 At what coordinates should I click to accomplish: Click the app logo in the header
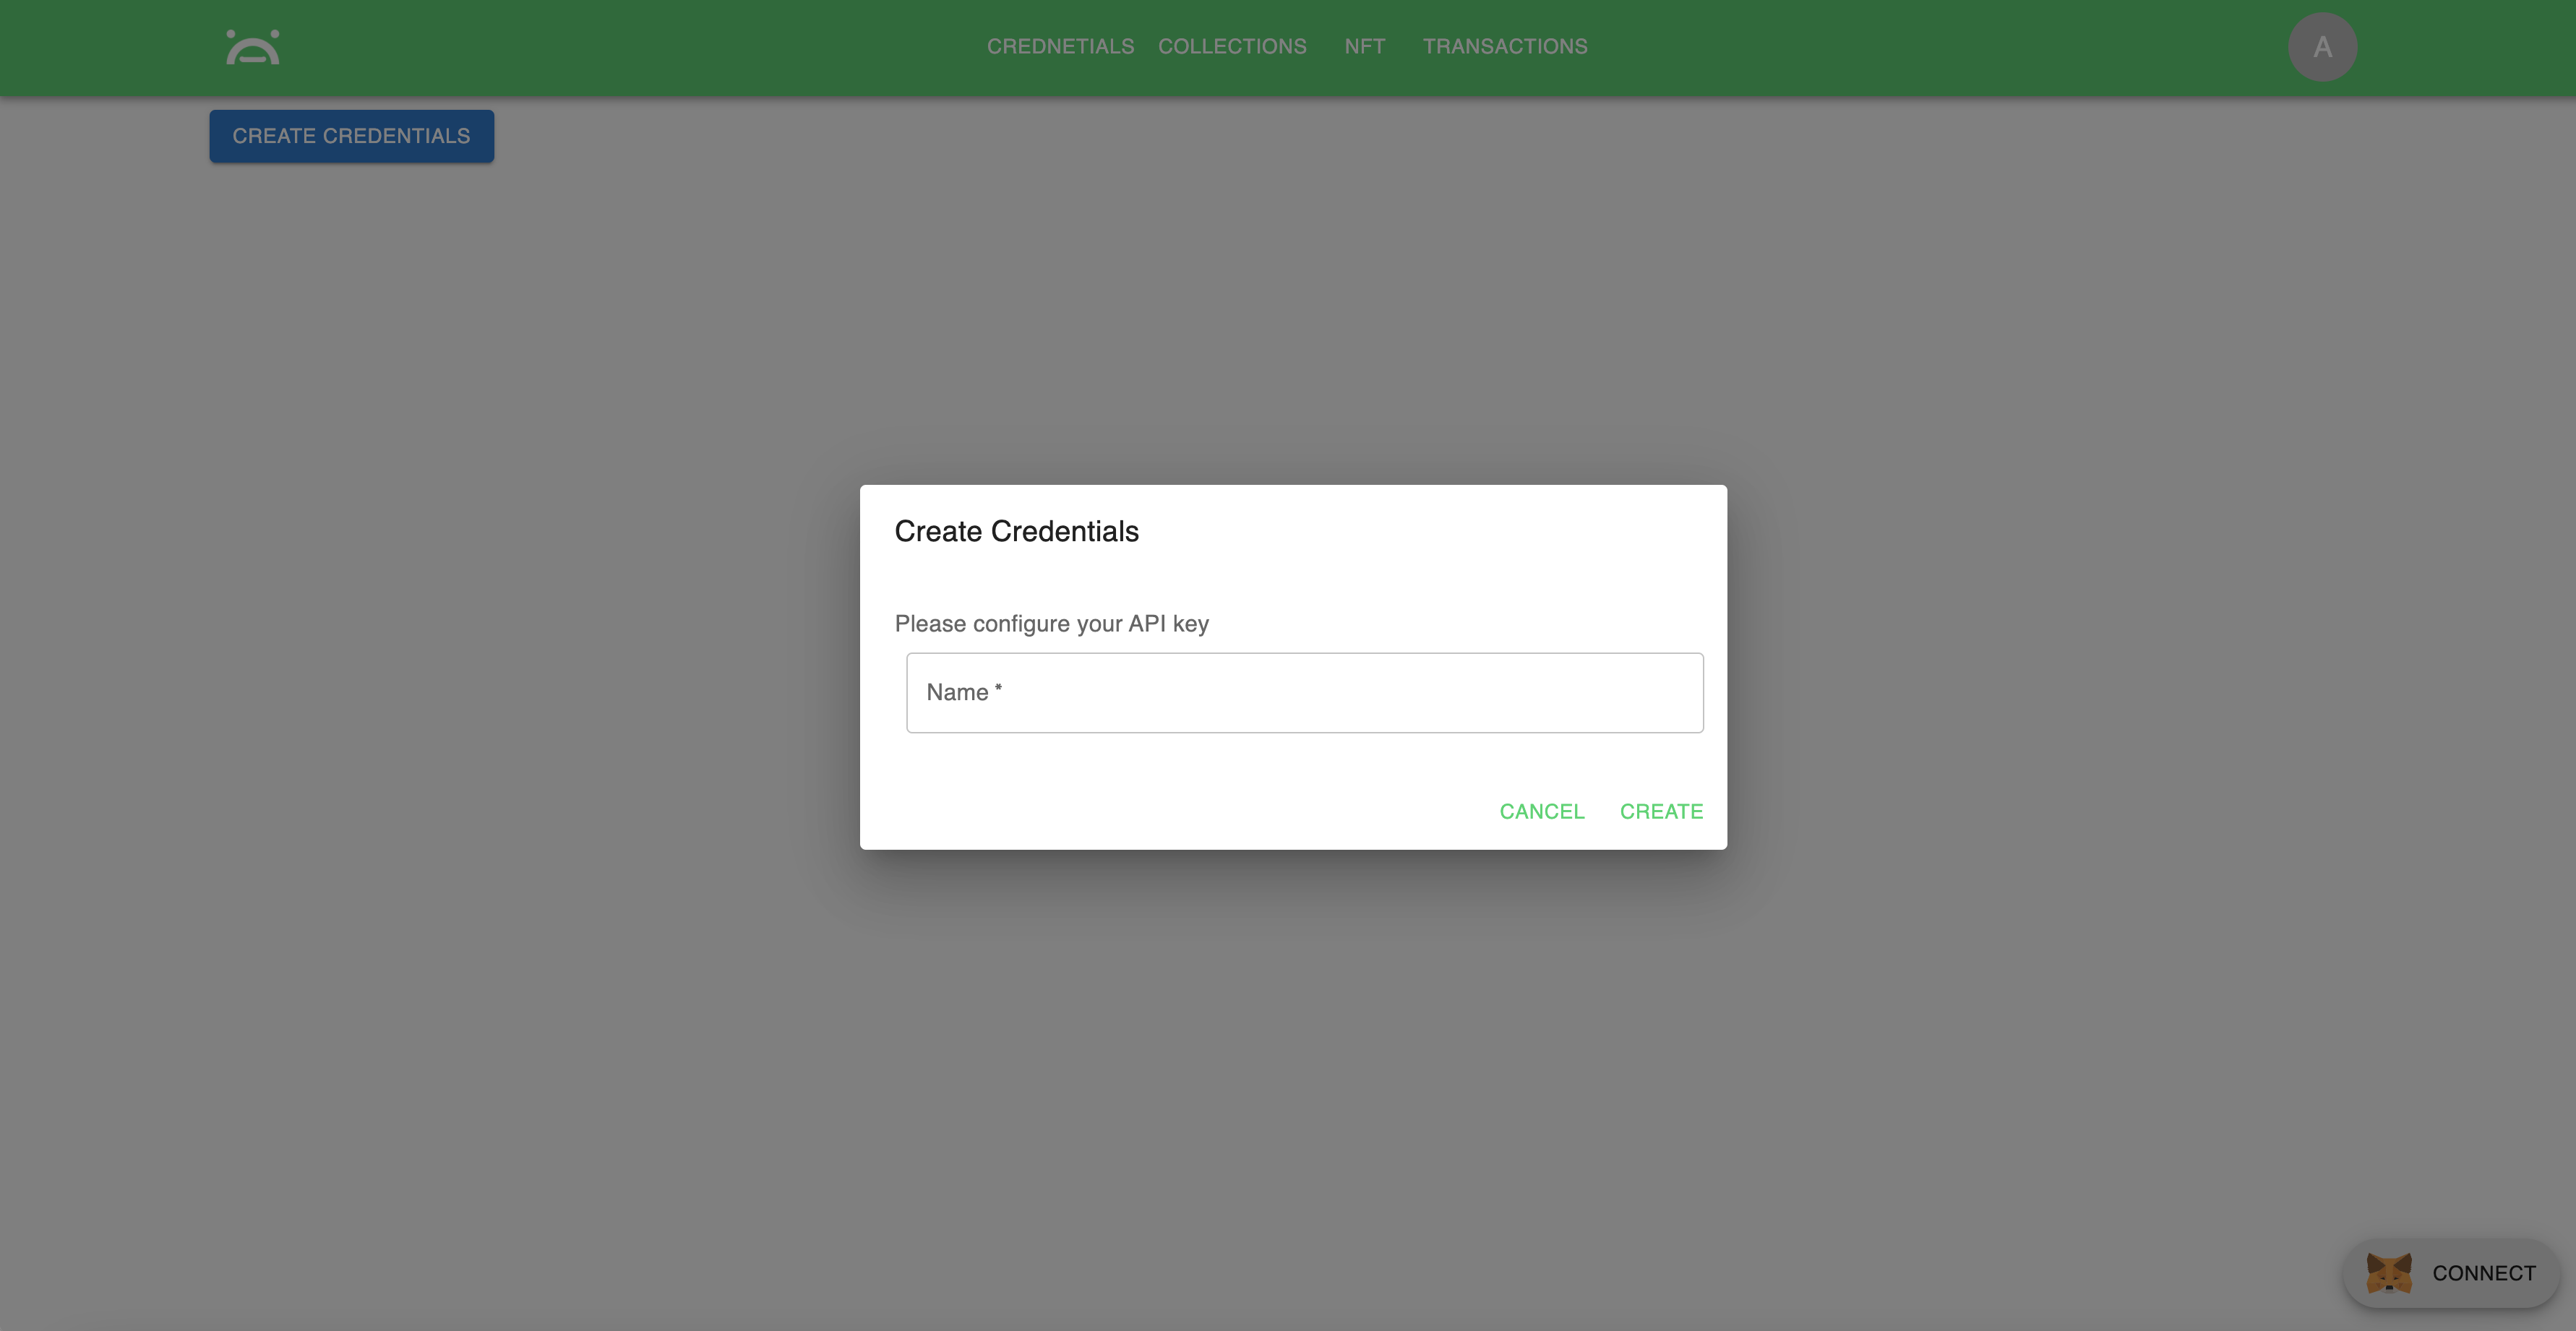click(x=253, y=47)
